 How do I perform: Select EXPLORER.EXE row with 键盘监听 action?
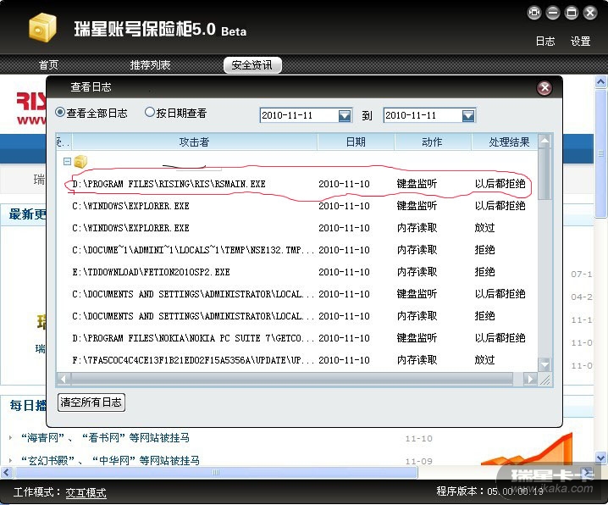296,206
